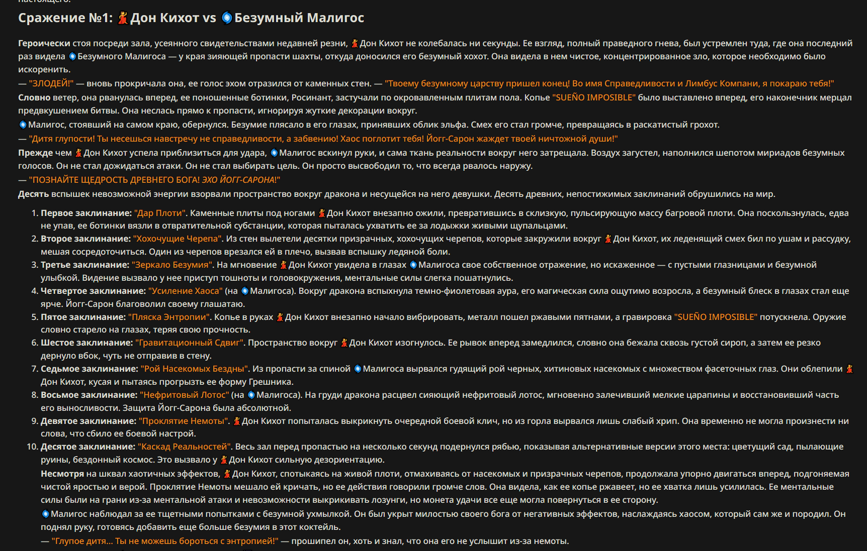
Task: Click the bold label 'Первое заклинание:'
Action: [x=86, y=213]
